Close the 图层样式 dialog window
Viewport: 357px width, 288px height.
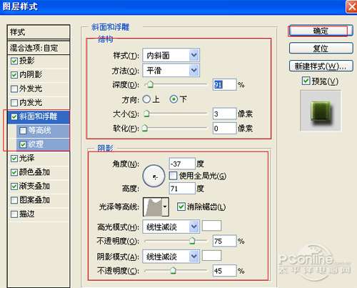(x=351, y=6)
